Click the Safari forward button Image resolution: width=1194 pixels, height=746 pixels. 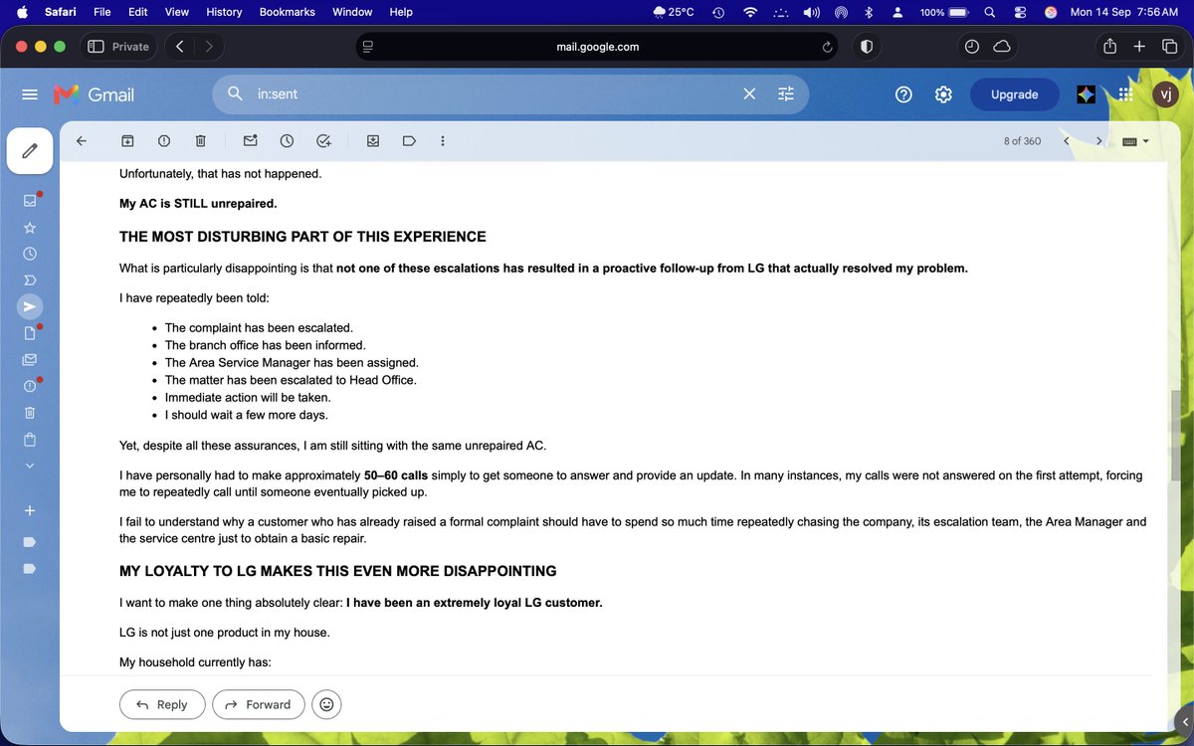[209, 46]
